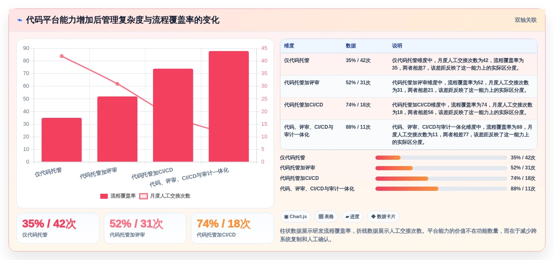554x260 pixels.
Task: Click table cell 74% / 18次
Action: [x=358, y=105]
